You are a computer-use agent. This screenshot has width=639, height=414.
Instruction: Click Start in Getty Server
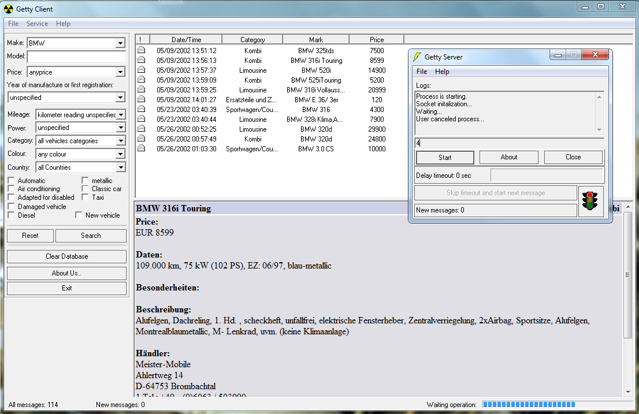(x=445, y=158)
